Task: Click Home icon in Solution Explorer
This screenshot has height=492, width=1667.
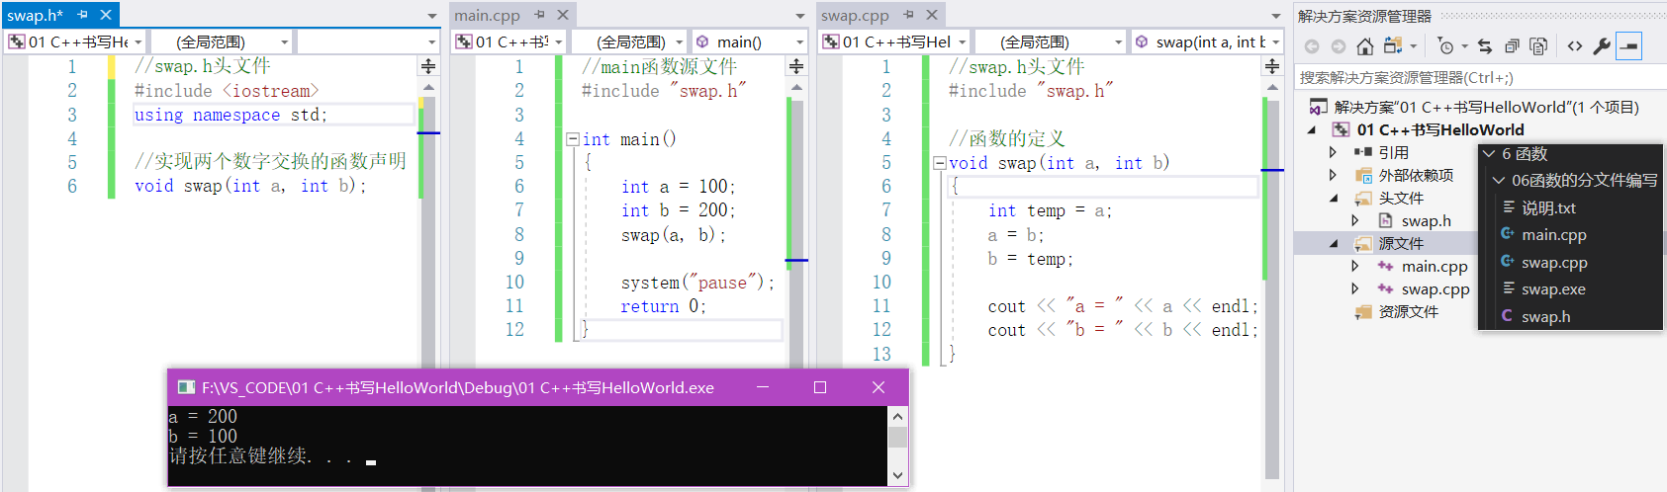Action: 1364,46
